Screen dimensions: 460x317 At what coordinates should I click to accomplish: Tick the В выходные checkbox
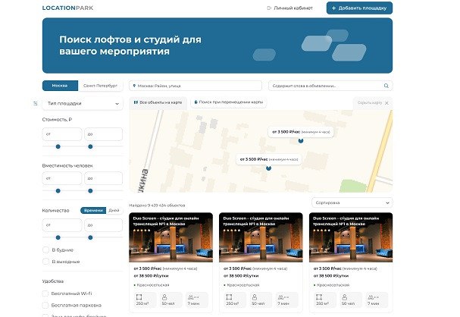[45, 262]
